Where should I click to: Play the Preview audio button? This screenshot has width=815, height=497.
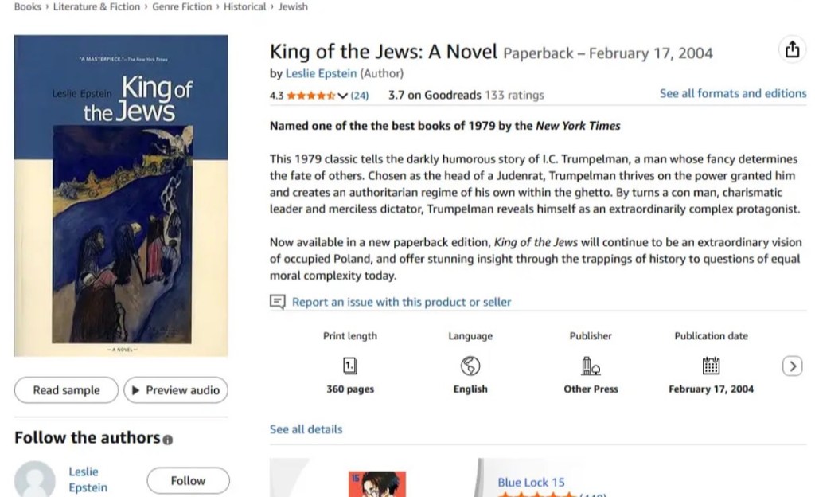pyautogui.click(x=175, y=390)
